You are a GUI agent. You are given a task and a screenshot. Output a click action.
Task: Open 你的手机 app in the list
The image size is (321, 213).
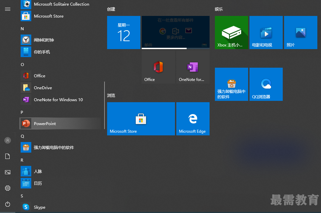pos(61,52)
